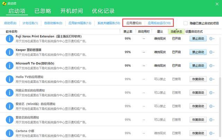Click 恢复启动 for Cortana 小娜

point(198,133)
